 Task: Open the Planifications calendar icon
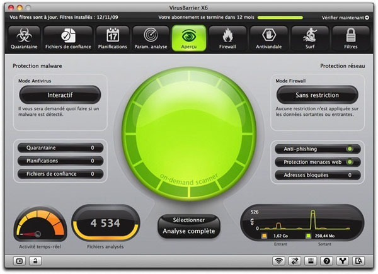tap(112, 38)
